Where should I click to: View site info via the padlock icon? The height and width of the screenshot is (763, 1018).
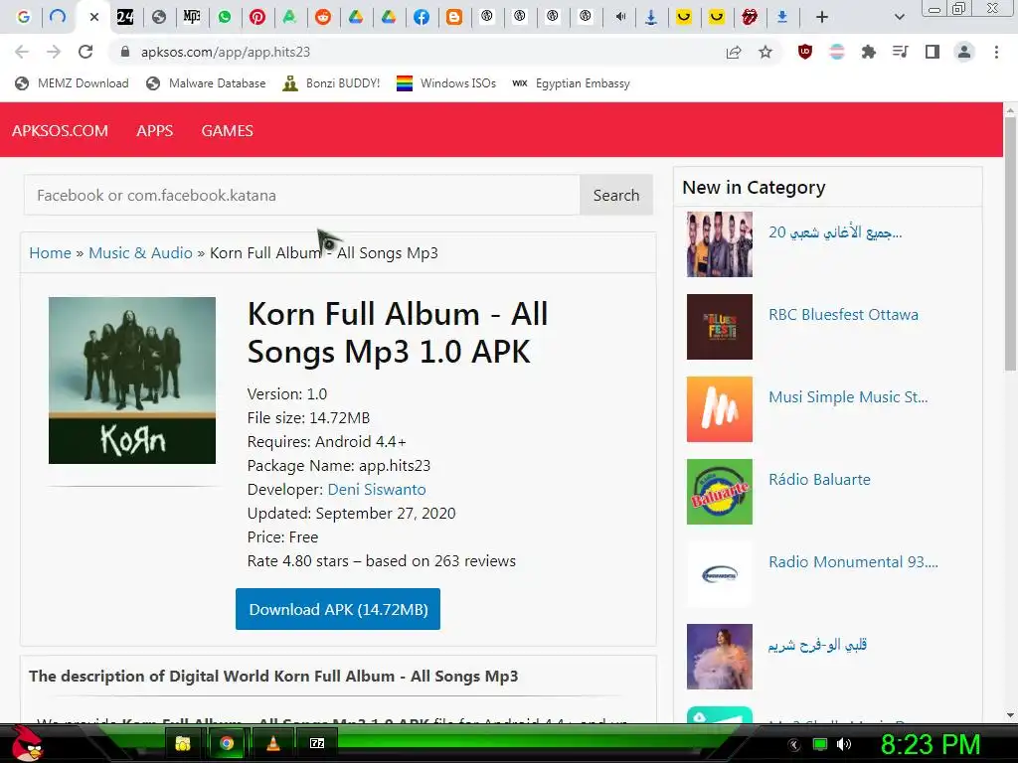tap(125, 52)
